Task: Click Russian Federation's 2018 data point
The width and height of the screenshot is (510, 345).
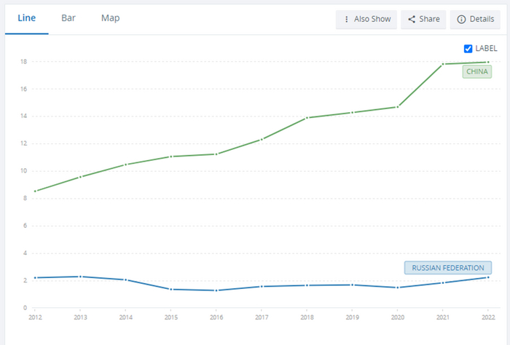Action: [x=307, y=285]
